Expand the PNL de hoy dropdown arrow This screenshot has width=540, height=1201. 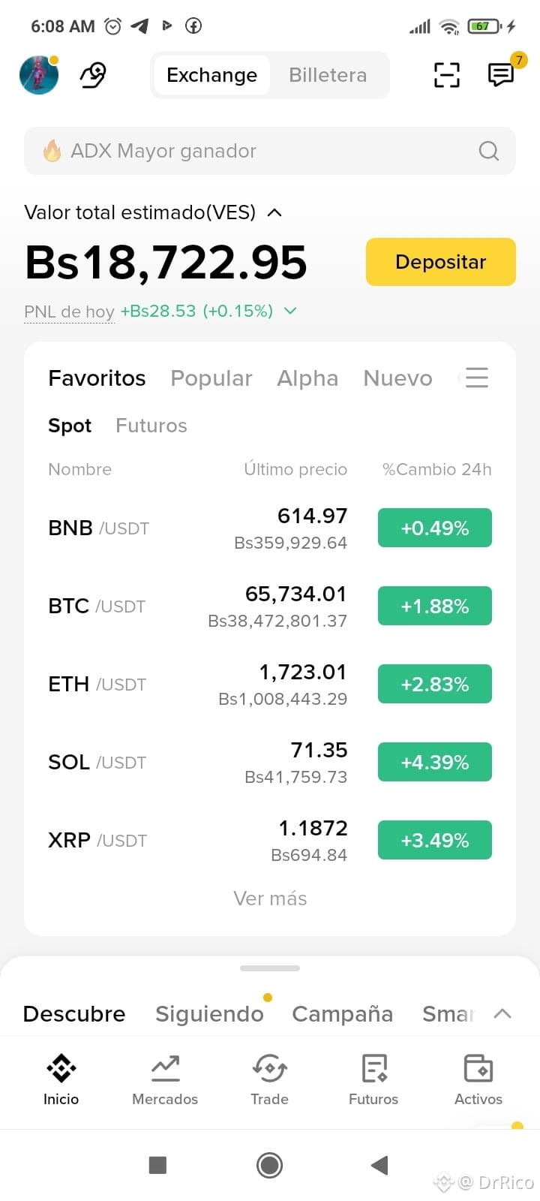pyautogui.click(x=290, y=311)
